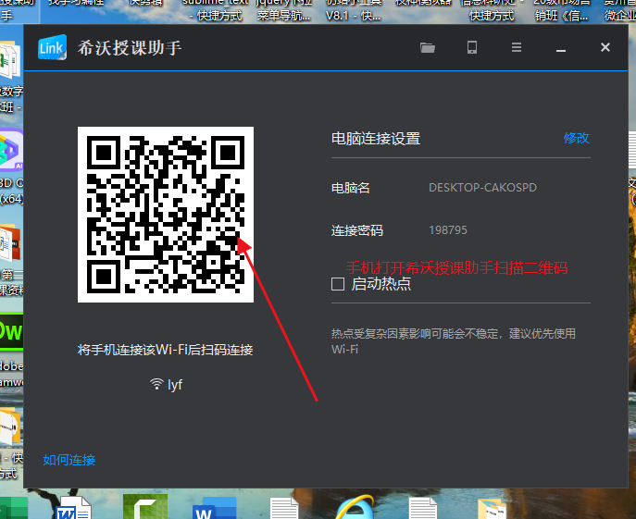Screen dimensions: 636x519
Task: Select the connection password 198795
Action: (x=448, y=230)
